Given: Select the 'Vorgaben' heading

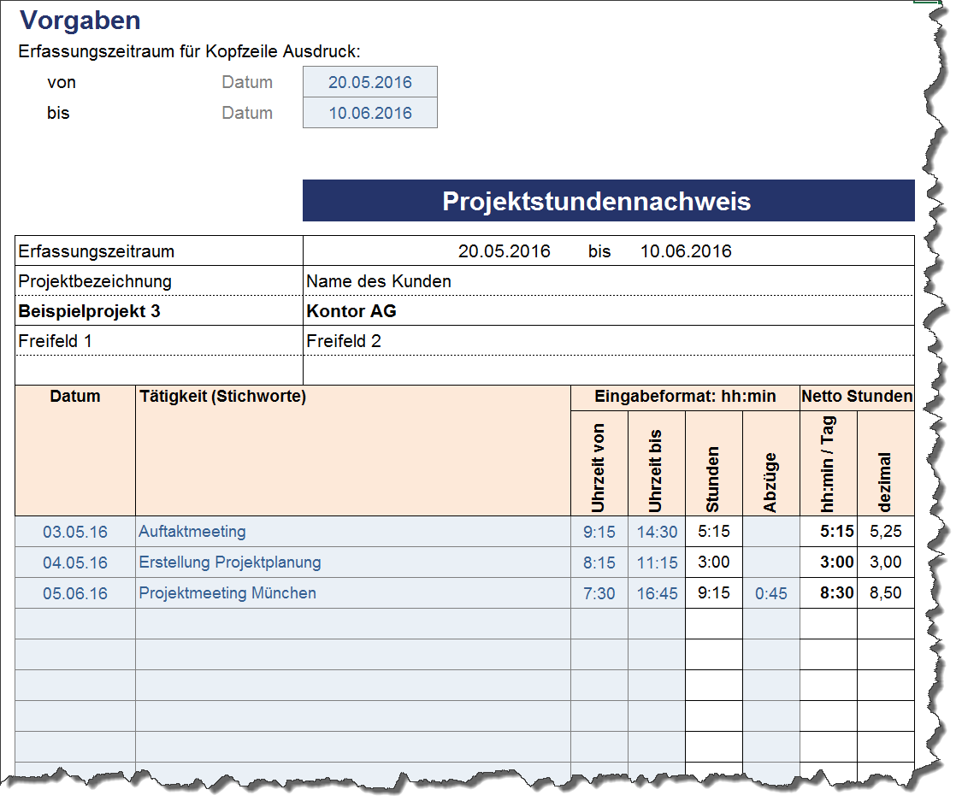Looking at the screenshot, I should [x=80, y=21].
